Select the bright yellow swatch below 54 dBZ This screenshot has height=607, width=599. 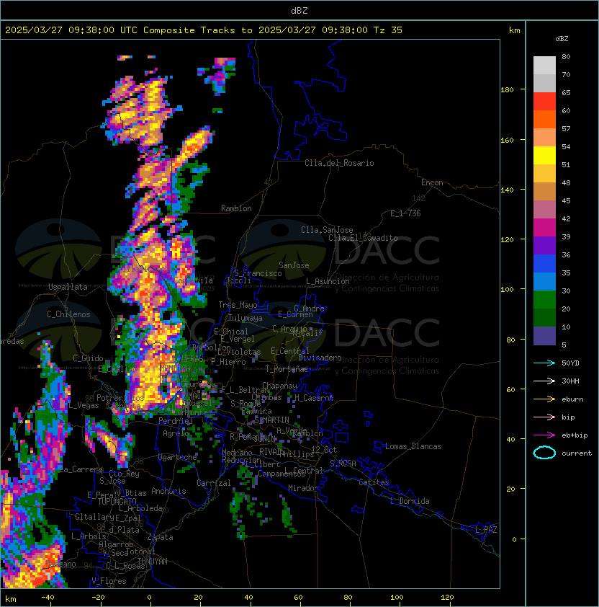[544, 156]
